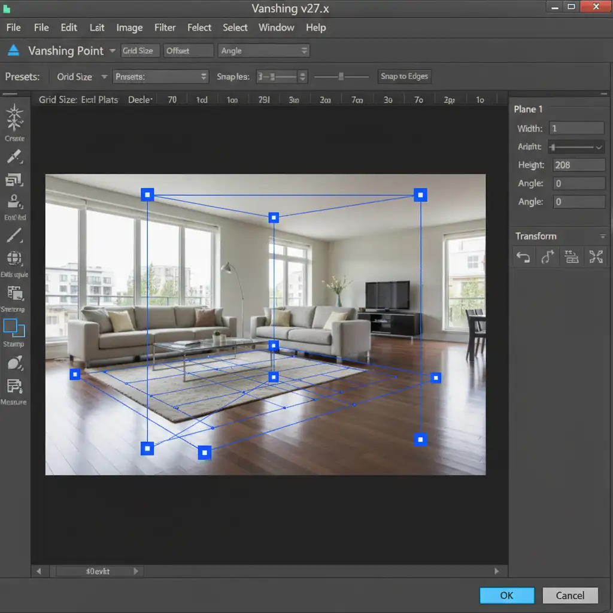Viewport: 613px width, 613px height.
Task: Click the top-left blue plane corner handle
Action: 147,195
